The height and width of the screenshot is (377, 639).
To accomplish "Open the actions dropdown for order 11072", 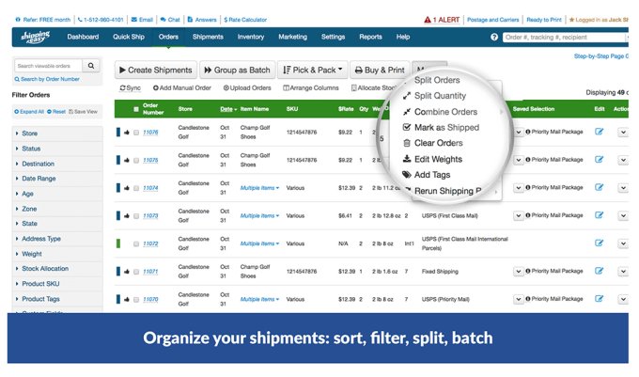I will pos(623,243).
